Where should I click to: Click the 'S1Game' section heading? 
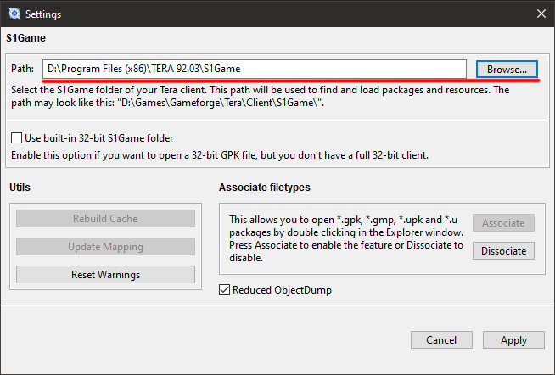(x=25, y=38)
